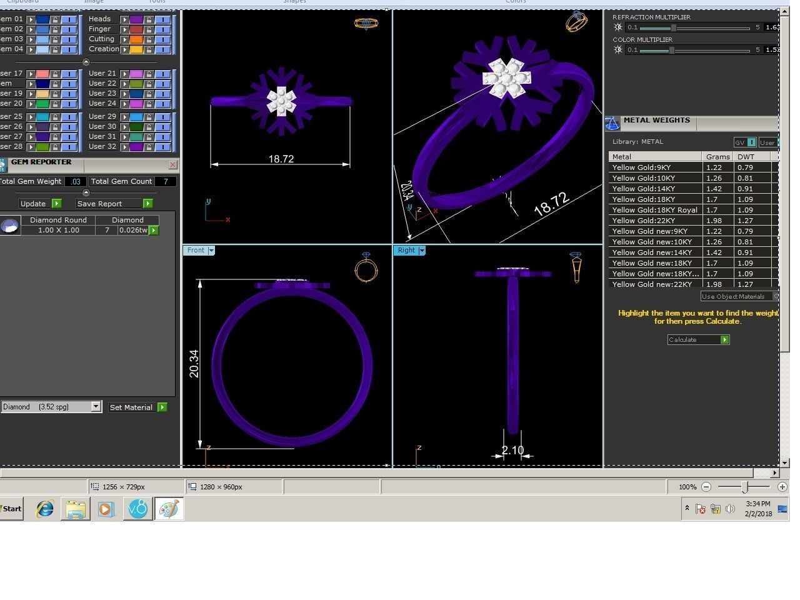This screenshot has width=800, height=600.
Task: Open Windows Explorer folder in the taskbar
Action: (x=76, y=509)
